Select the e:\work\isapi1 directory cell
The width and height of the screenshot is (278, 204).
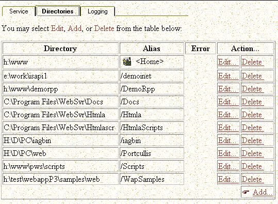[60, 76]
